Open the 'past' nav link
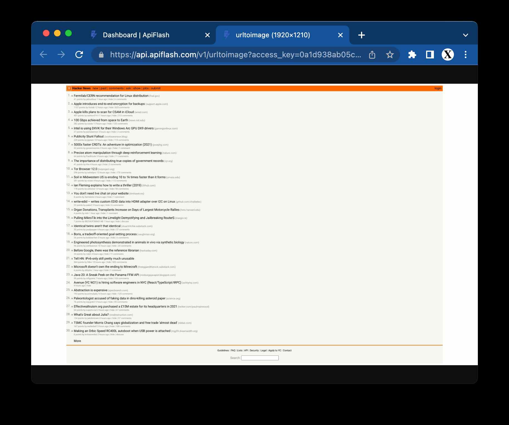This screenshot has width=509, height=425. pos(103,88)
